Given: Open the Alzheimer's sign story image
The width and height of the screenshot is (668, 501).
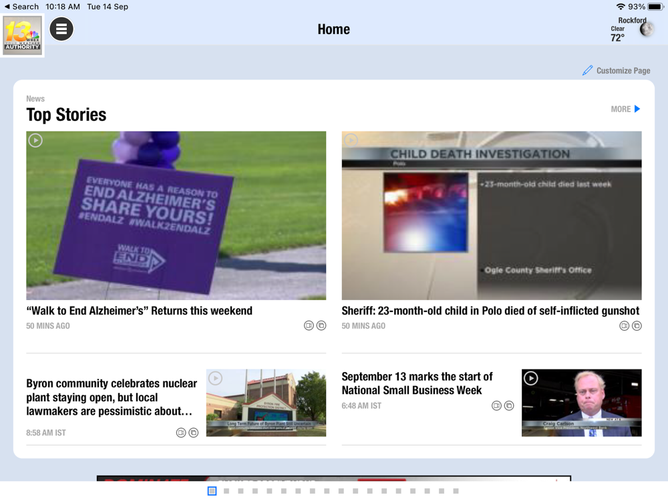Looking at the screenshot, I should (176, 216).
